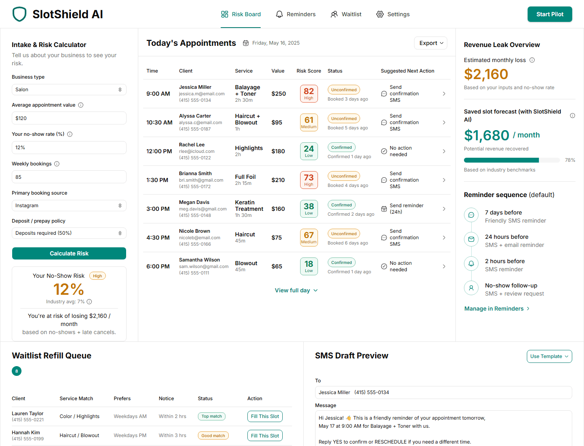Click Unconfirmed badge for Brianna Smith
The image size is (584, 446).
344,176
